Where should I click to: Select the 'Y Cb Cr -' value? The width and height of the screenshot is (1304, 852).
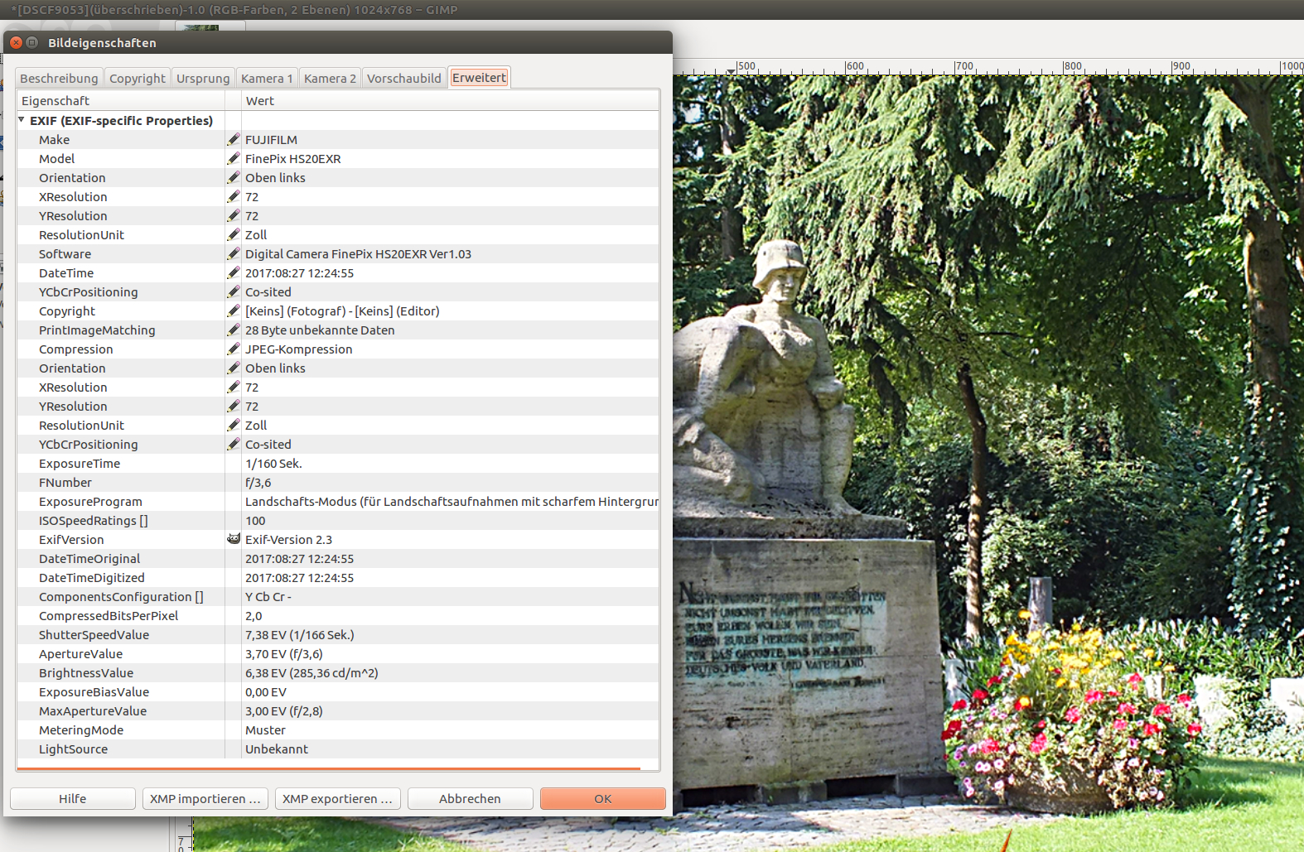(268, 596)
